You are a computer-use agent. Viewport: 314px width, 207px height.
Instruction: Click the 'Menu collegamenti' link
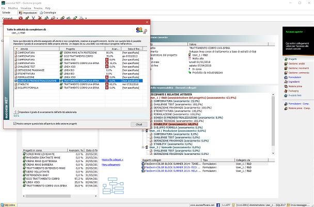(111, 165)
